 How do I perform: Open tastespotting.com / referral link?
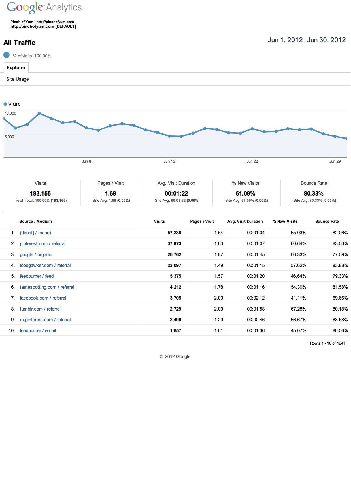47,287
